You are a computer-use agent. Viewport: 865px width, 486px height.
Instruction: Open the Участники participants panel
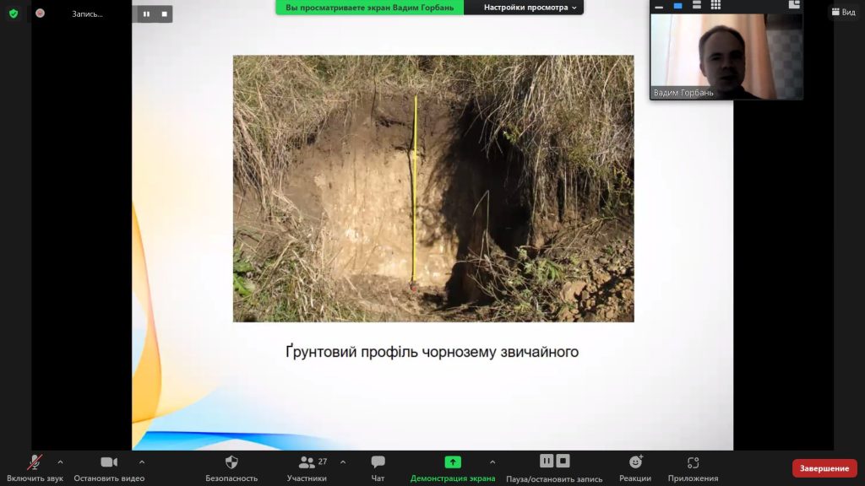pos(307,468)
